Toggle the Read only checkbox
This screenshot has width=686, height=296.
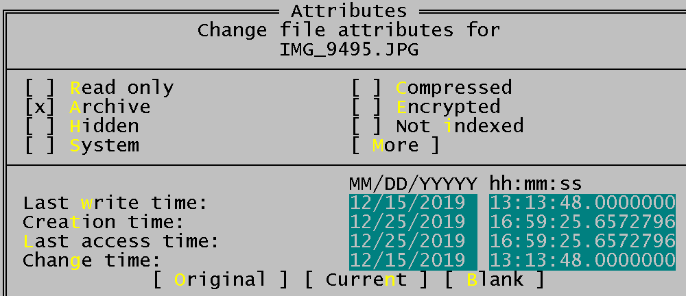[x=40, y=88]
